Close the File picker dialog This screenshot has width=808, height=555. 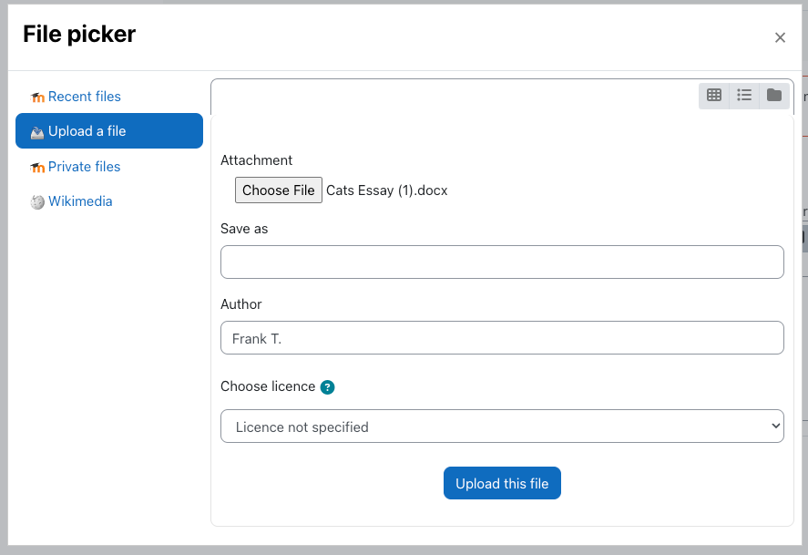pos(780,37)
